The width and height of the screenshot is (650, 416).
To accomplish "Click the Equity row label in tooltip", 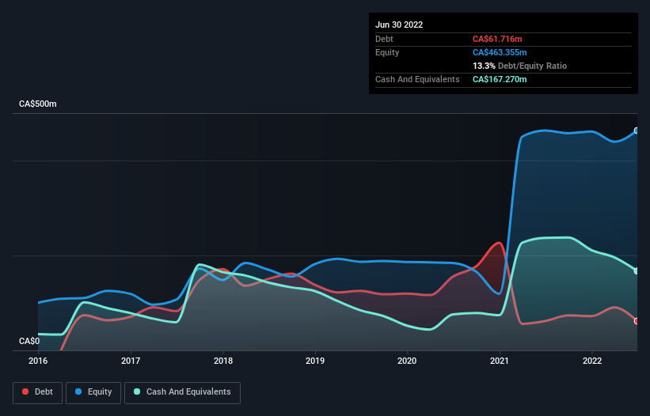I will coord(387,52).
